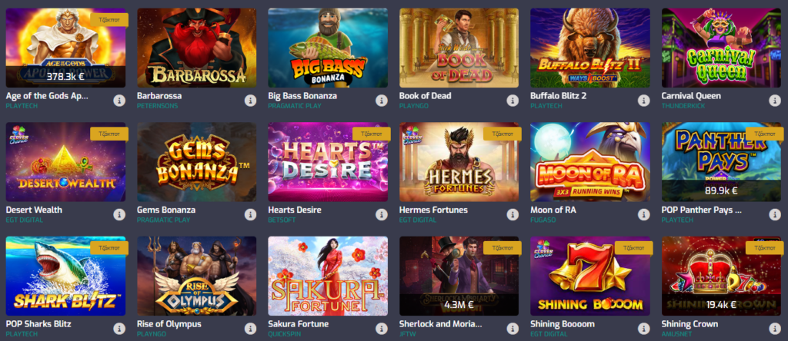Show Rise of Olympus game info
The height and width of the screenshot is (341, 788).
pos(250,329)
